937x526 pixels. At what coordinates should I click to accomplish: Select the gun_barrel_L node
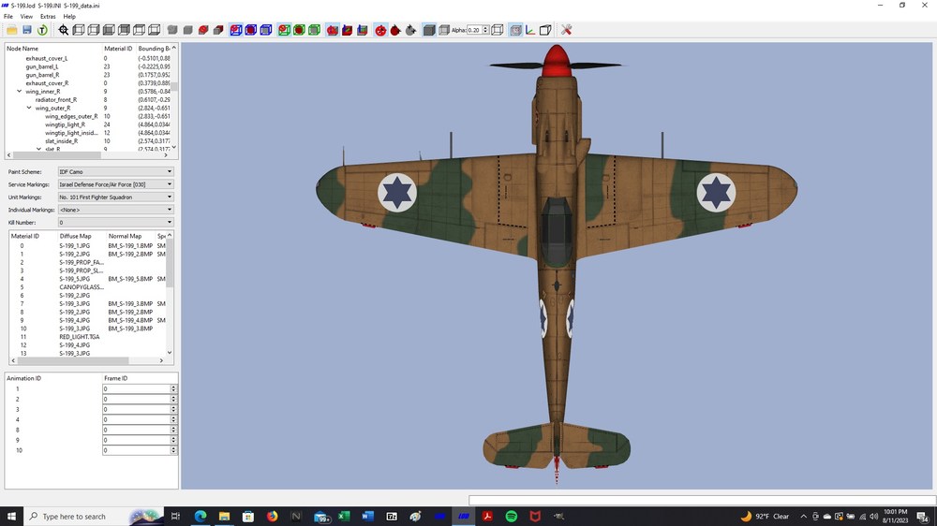pyautogui.click(x=42, y=66)
